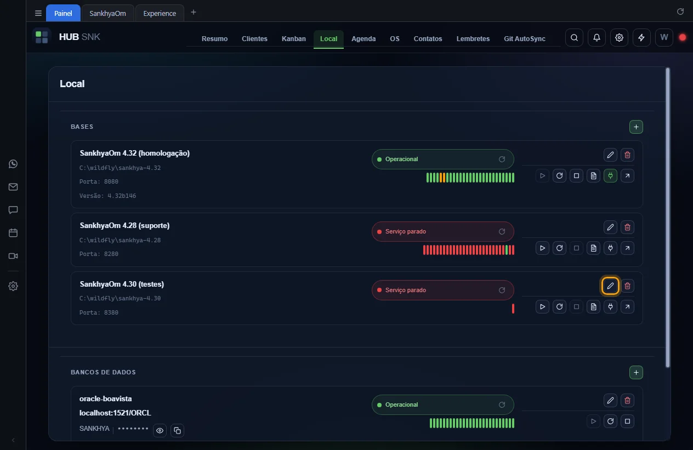Launch SankhyaOm 4.28 with the arrow icon
The width and height of the screenshot is (693, 450).
click(627, 248)
